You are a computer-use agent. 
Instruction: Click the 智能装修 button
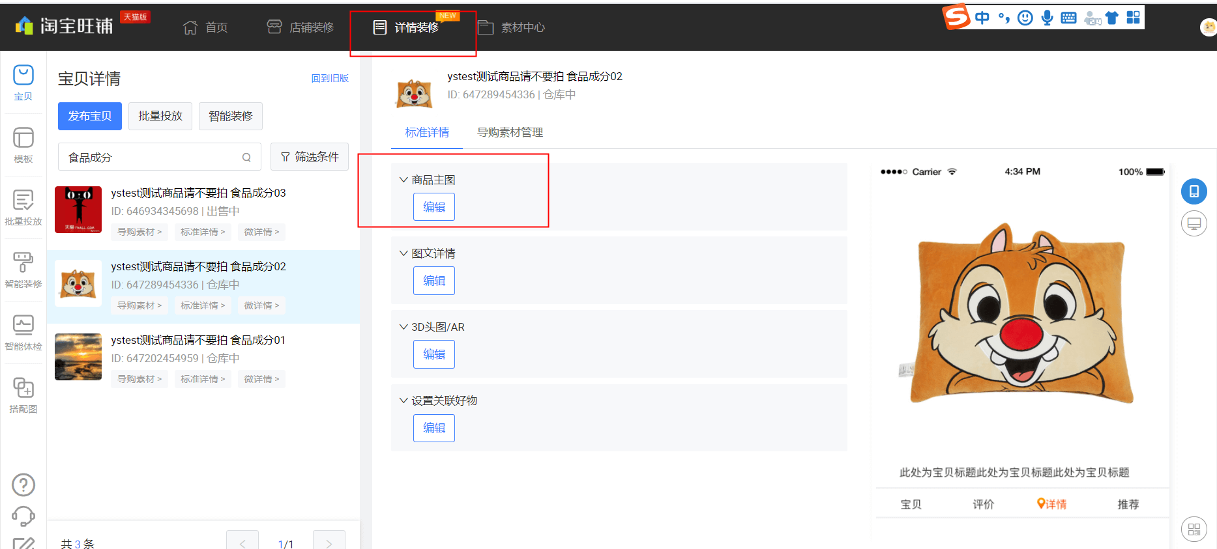click(231, 116)
